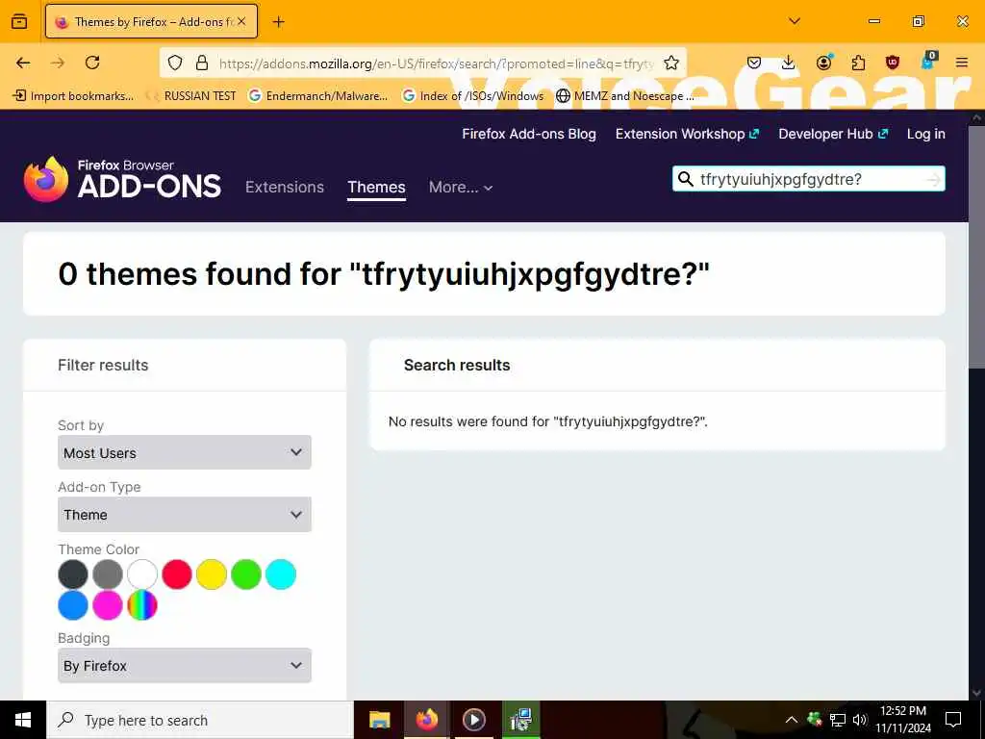Bookmark this page with the star

[x=671, y=63]
